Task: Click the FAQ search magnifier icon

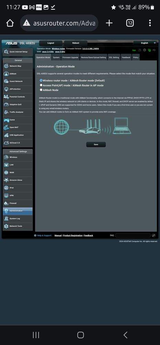Action: [x=154, y=236]
